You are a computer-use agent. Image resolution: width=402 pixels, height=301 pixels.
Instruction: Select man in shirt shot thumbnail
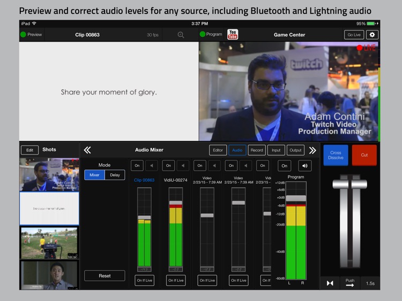49,275
